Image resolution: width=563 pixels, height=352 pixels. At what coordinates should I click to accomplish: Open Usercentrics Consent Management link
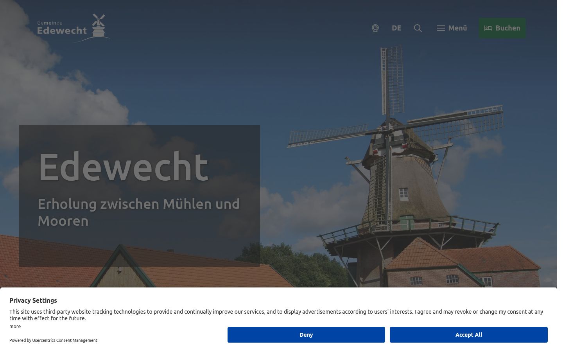click(65, 340)
